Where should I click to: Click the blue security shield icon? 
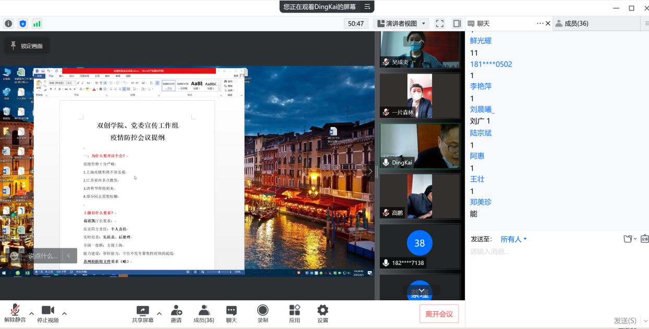[x=22, y=23]
